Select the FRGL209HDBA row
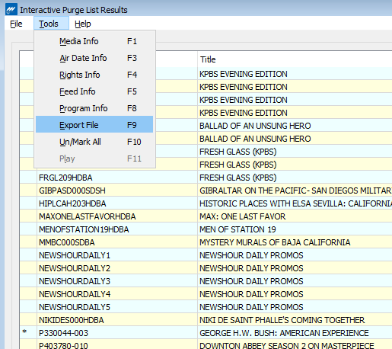 pos(206,178)
